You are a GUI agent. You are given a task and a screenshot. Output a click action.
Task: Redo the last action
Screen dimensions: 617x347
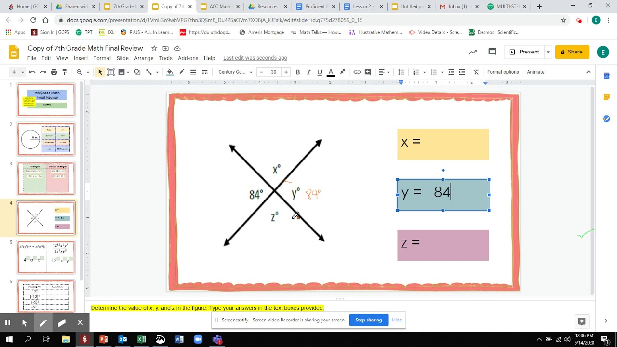coord(43,72)
